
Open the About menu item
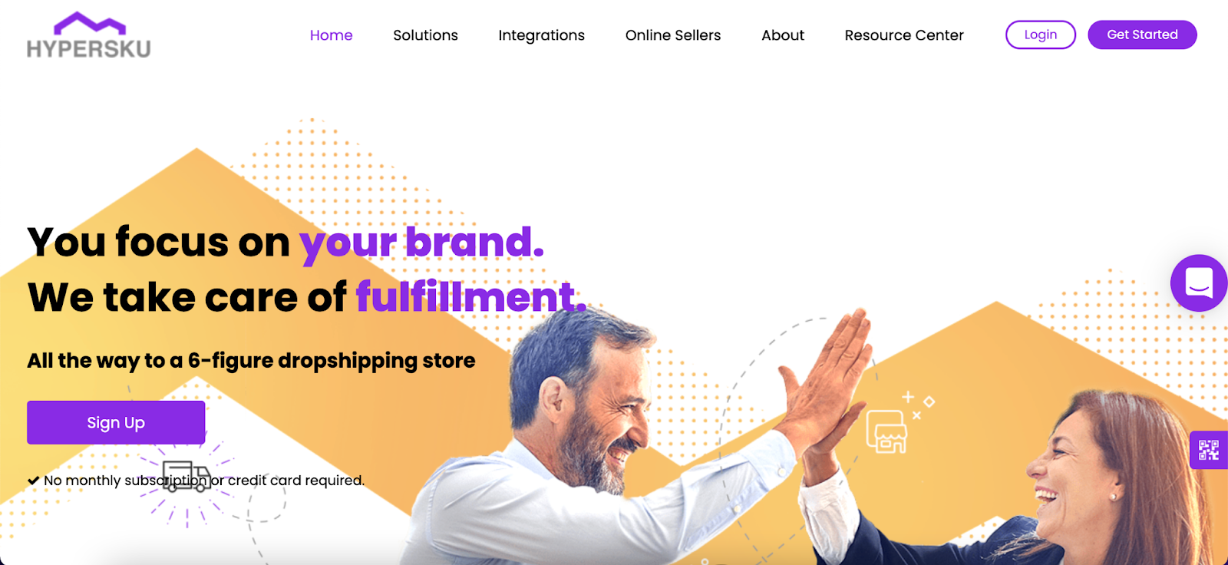tap(783, 35)
